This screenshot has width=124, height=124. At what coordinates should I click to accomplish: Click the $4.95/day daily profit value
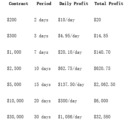[69, 36]
